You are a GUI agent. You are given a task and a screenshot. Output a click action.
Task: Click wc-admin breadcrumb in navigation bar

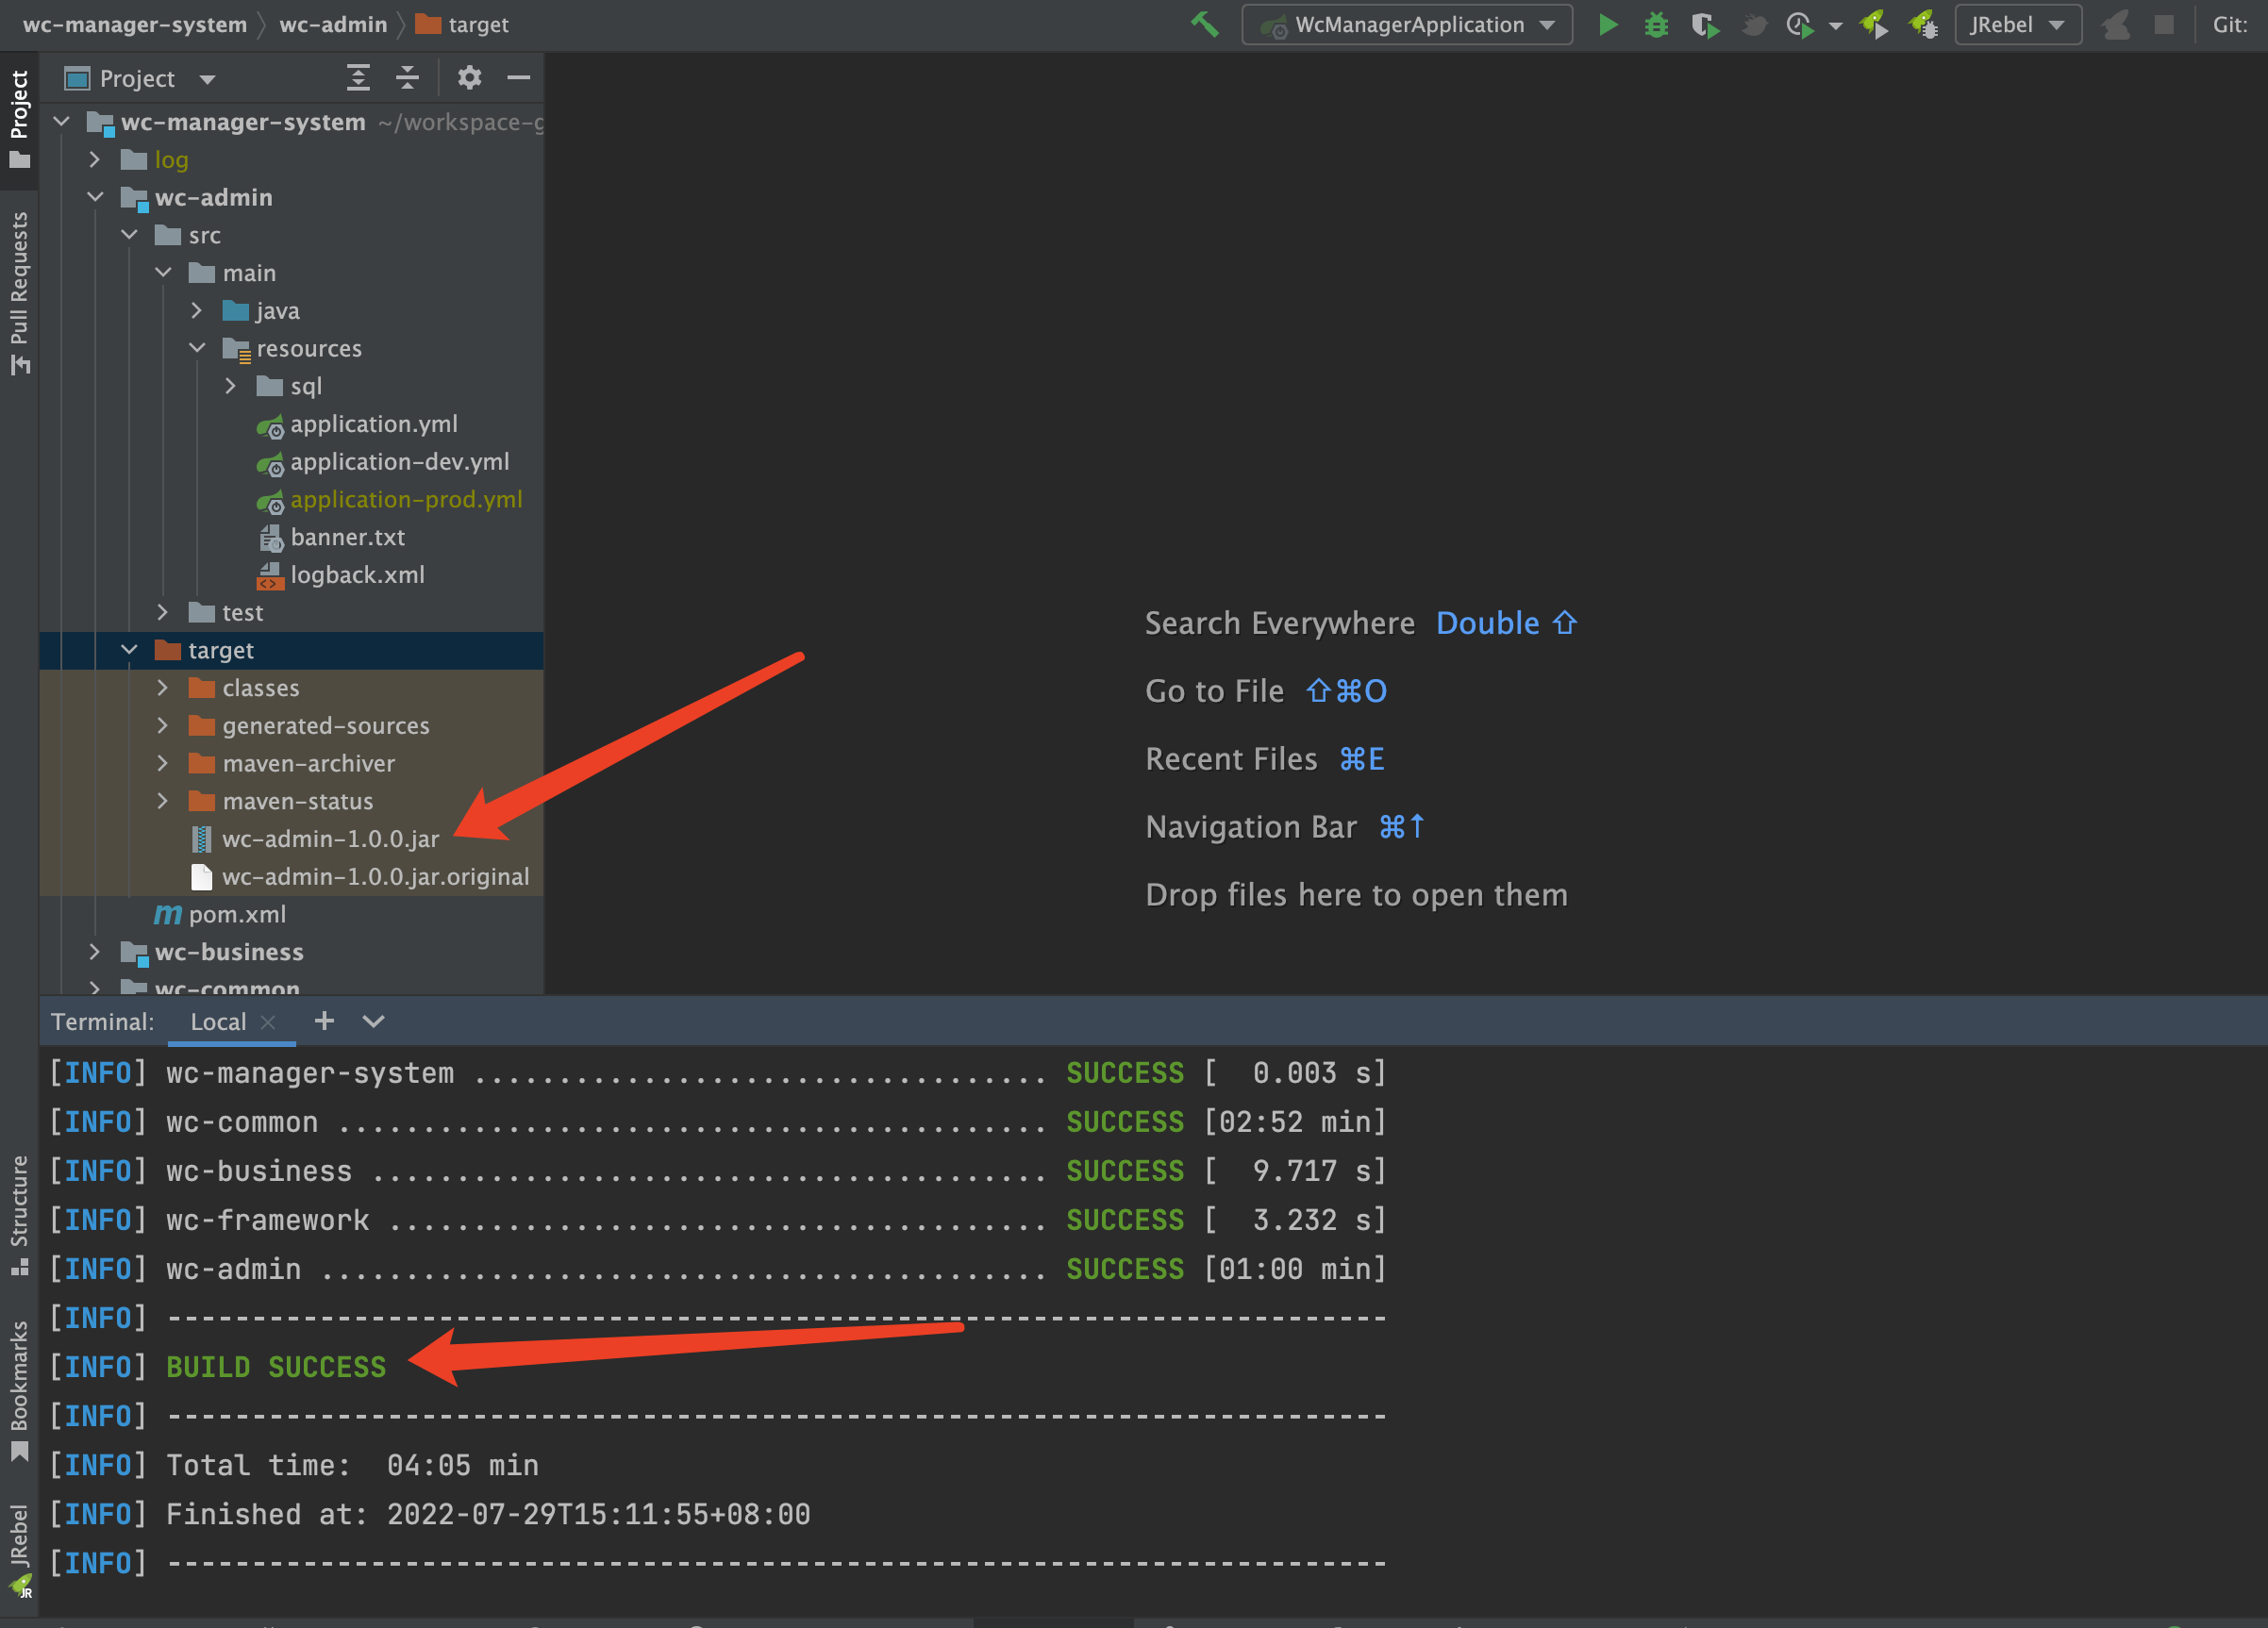point(333,24)
